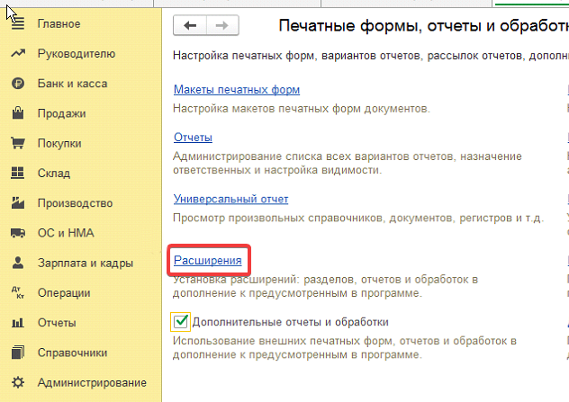Click text Администрирование списка всех вариантов отчетов
The width and height of the screenshot is (569, 402).
coord(348,163)
